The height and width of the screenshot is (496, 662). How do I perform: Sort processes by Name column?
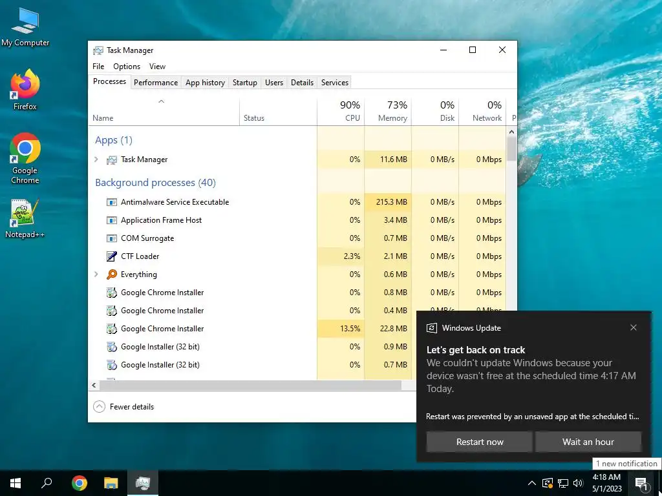point(164,112)
